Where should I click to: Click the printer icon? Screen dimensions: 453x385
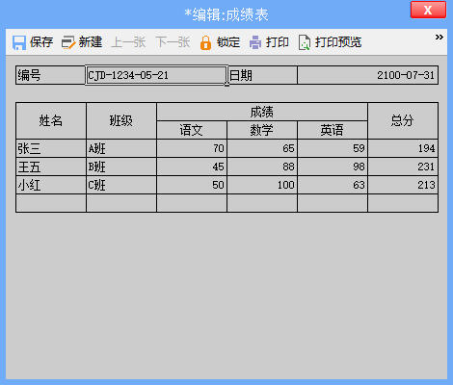pos(255,42)
